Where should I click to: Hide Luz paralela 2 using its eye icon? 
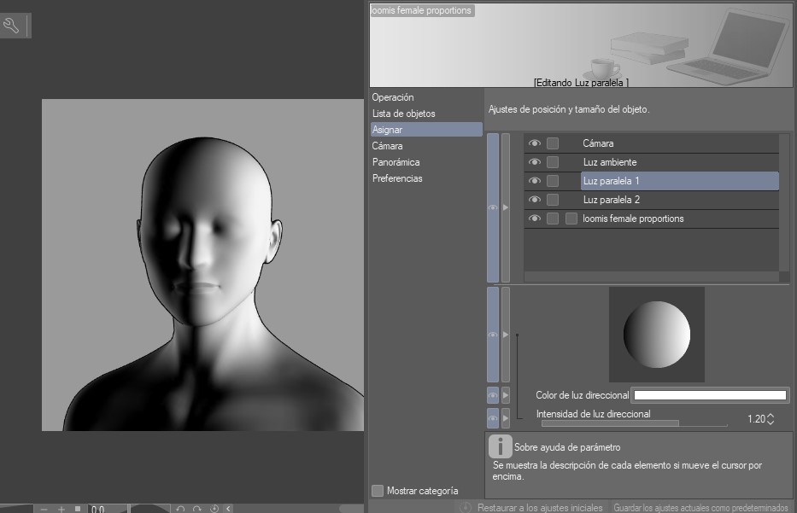pos(535,200)
